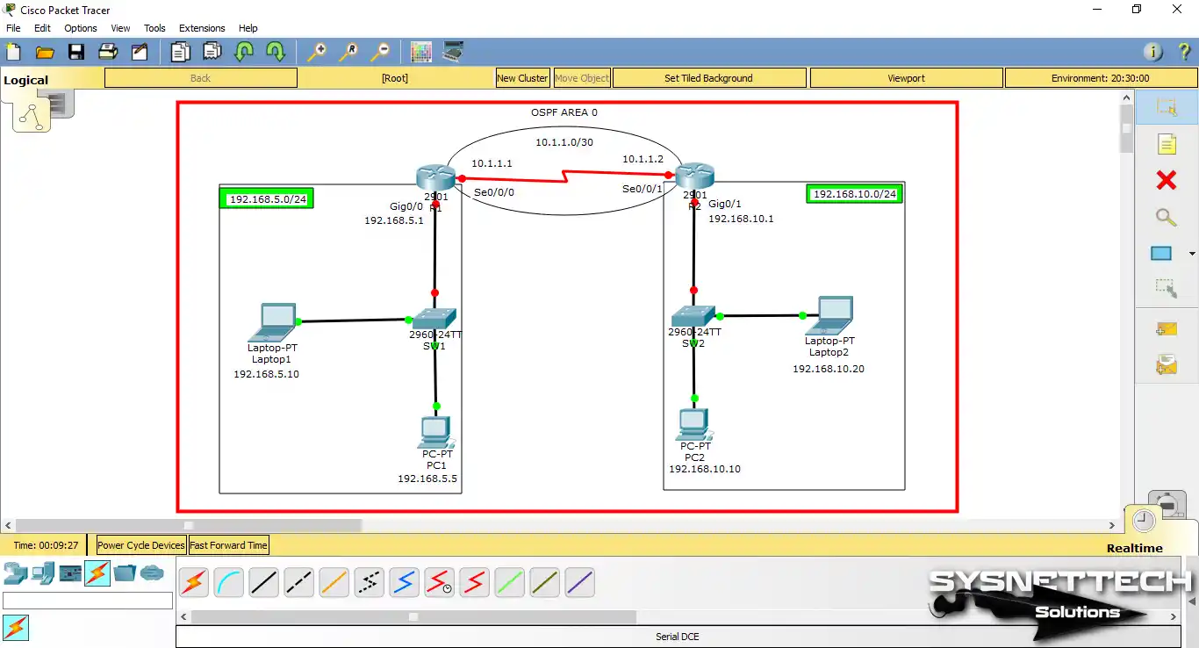Select End Devices category icon

[42, 573]
